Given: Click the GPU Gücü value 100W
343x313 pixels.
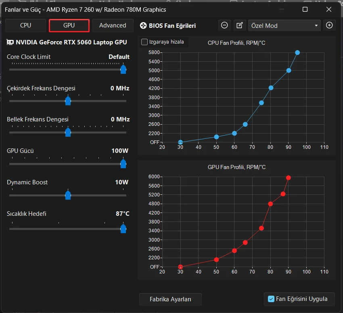Looking at the screenshot, I should pyautogui.click(x=120, y=151).
